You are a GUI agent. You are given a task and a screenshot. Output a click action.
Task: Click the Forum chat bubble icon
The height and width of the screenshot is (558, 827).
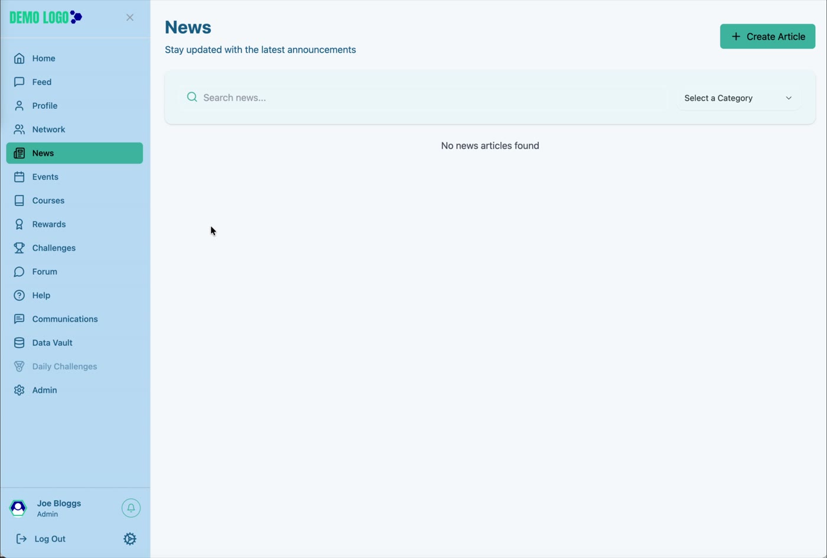coord(19,272)
